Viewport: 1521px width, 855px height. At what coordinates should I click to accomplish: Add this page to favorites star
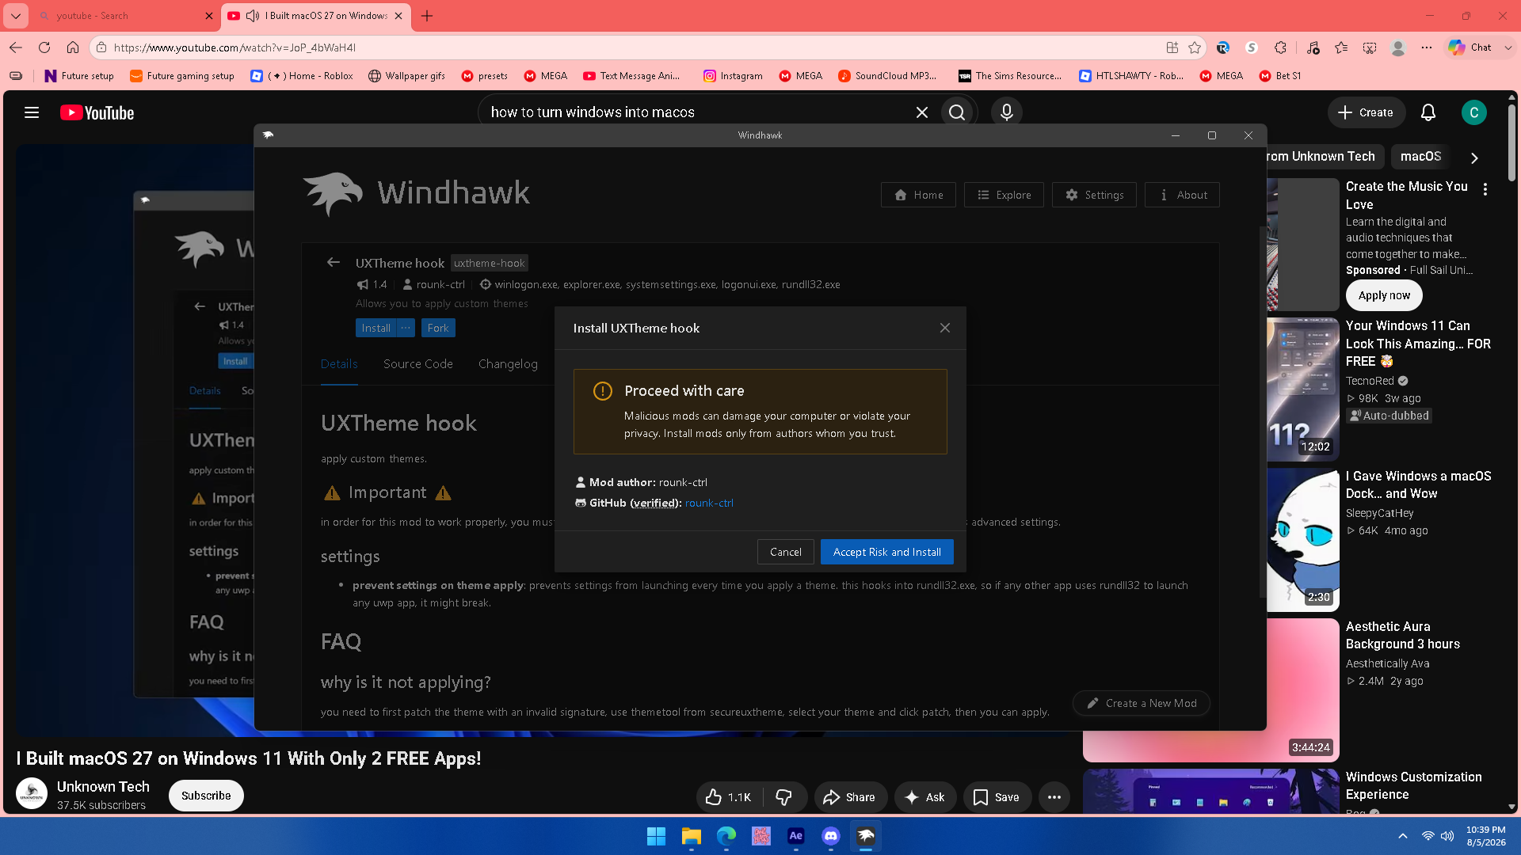[x=1195, y=47]
